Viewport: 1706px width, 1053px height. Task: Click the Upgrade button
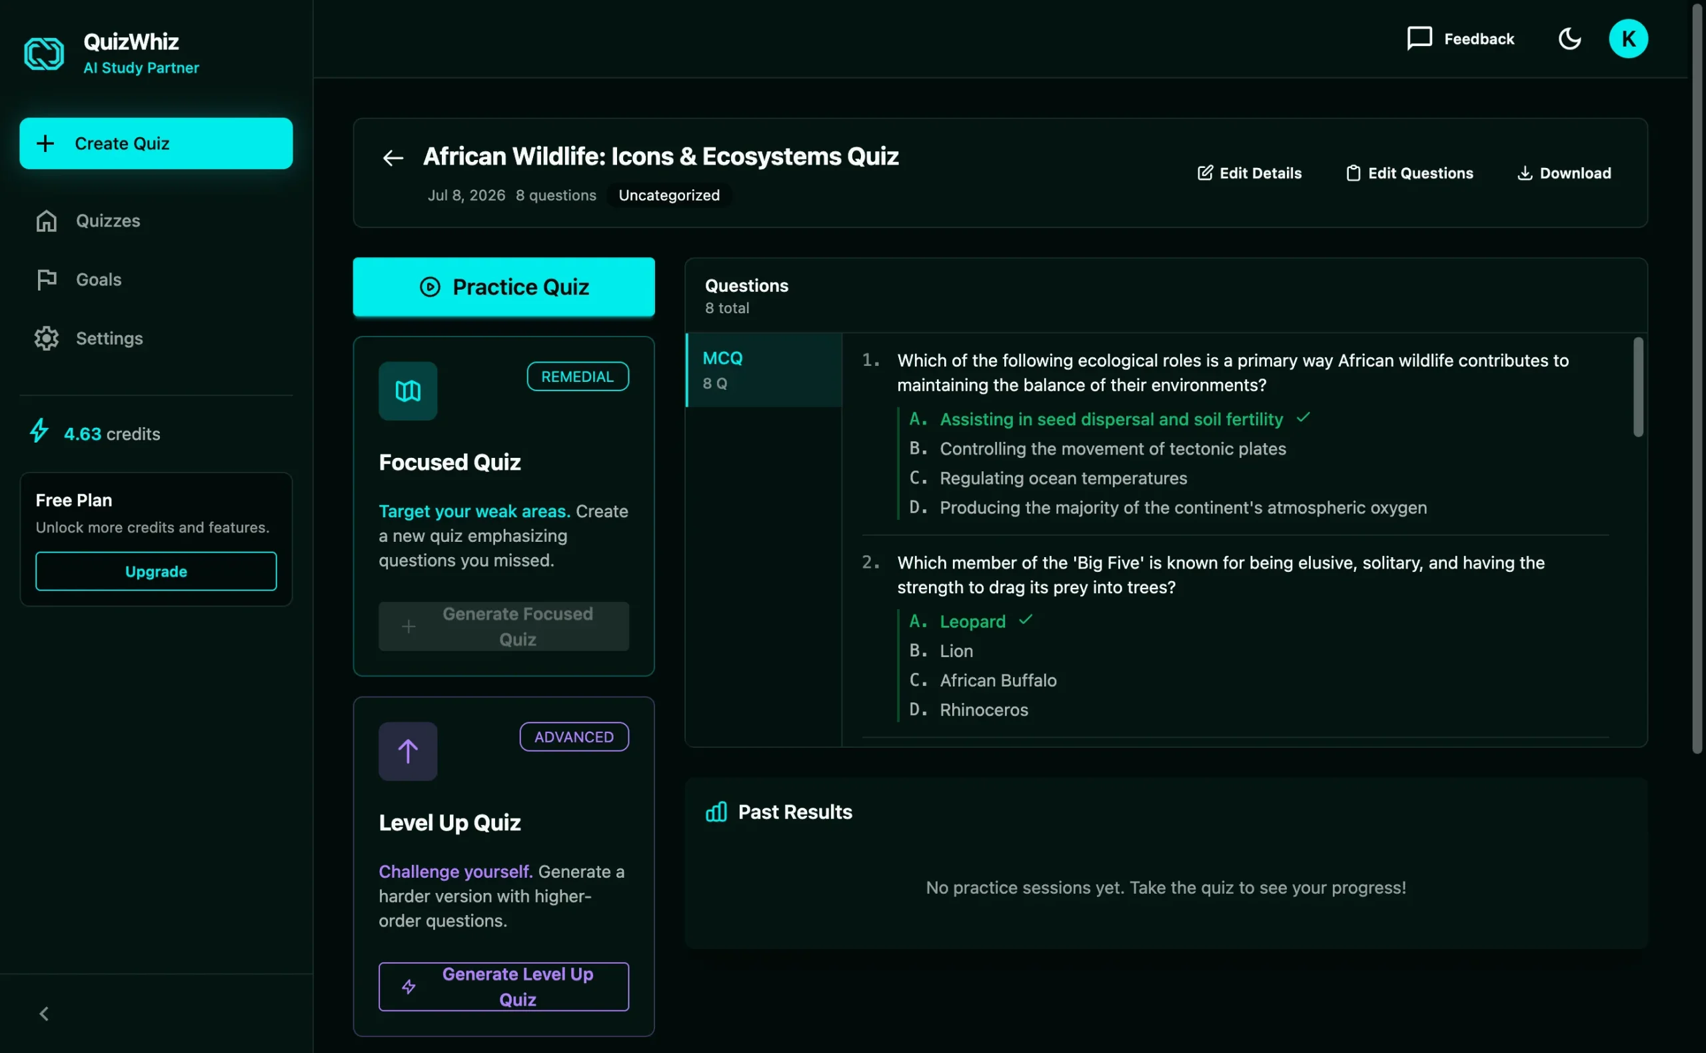point(156,571)
